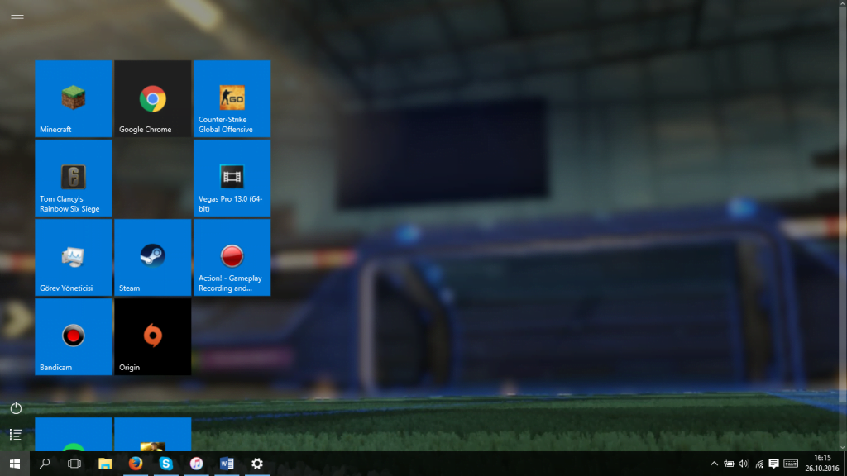The width and height of the screenshot is (847, 476).
Task: Open the Origin tile
Action: (x=152, y=336)
